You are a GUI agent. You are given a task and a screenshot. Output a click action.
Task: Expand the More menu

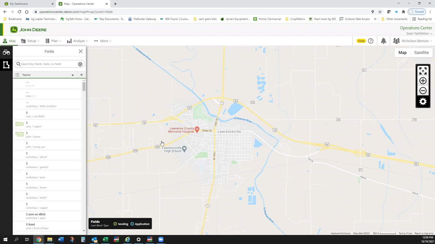(103, 41)
